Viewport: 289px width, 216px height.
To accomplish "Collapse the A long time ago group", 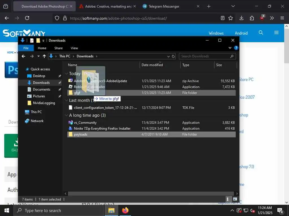I will [x=66, y=115].
